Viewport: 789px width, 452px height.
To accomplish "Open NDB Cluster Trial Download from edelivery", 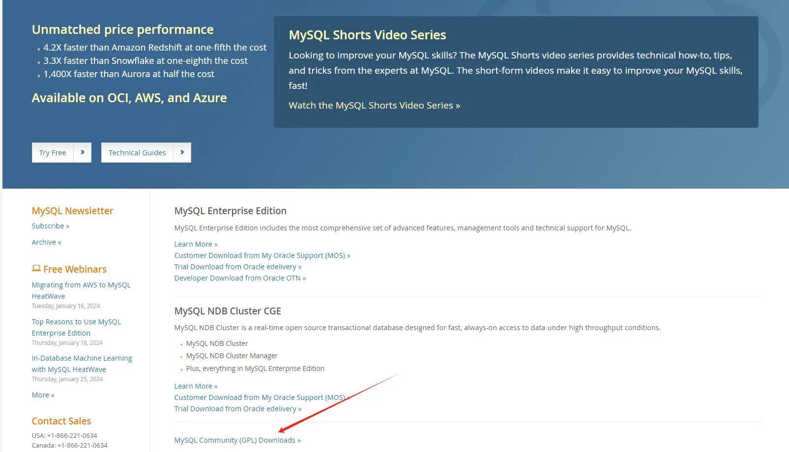I will [x=237, y=409].
